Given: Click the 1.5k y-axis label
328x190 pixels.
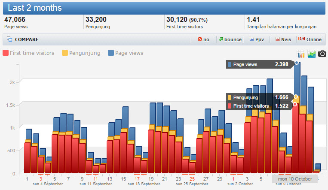Looking at the screenshot, I should point(10,105).
